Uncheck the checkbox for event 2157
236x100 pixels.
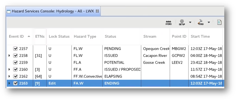[15, 49]
